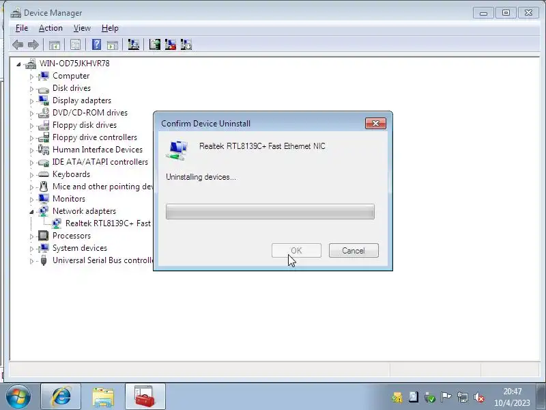
Task: Select the Display adapters category icon
Action: [x=44, y=100]
